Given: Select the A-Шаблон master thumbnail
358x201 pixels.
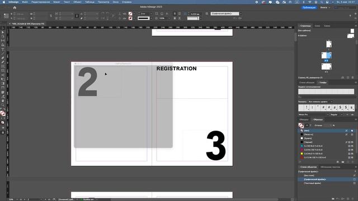Looking at the screenshot, I should pos(351,36).
